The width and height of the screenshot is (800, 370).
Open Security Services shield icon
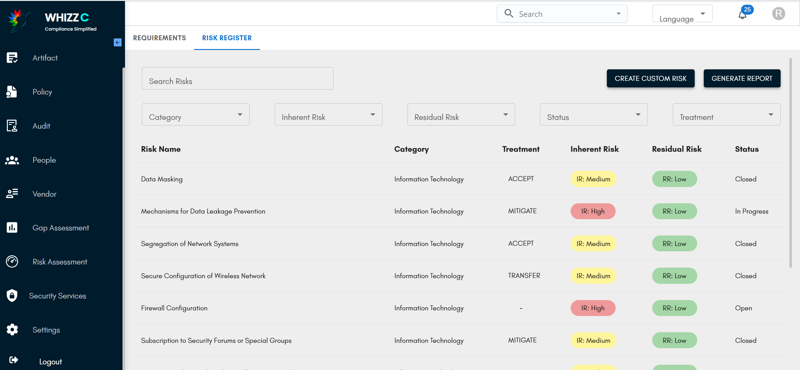(x=12, y=295)
